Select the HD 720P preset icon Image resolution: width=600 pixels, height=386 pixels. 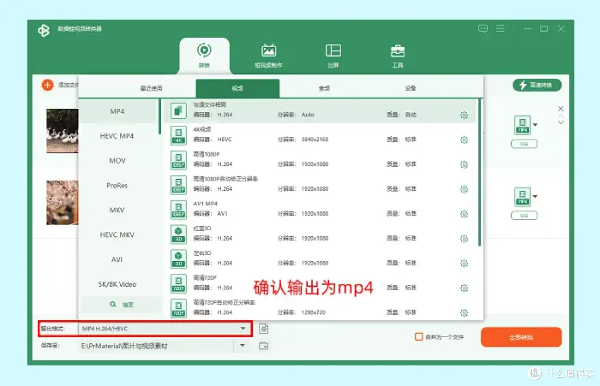[x=178, y=283]
